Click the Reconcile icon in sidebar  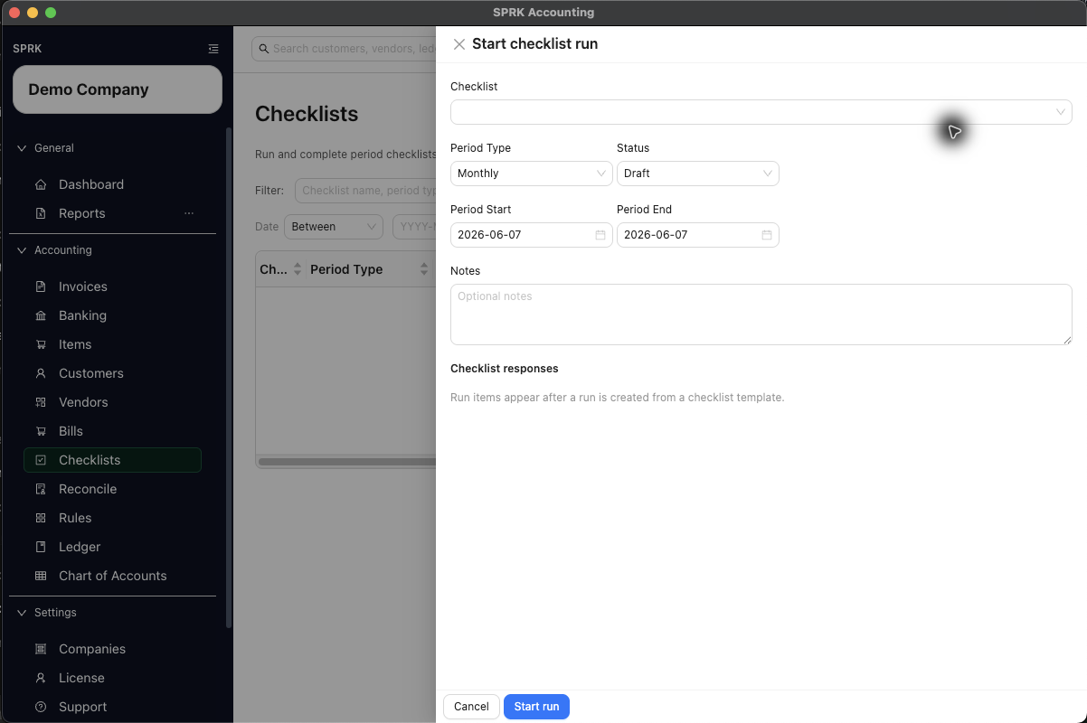[41, 489]
